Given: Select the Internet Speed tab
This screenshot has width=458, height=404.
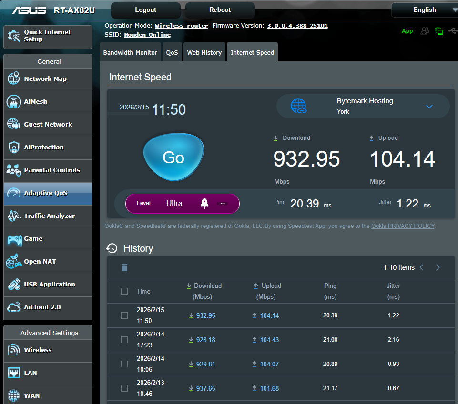Looking at the screenshot, I should tap(253, 52).
